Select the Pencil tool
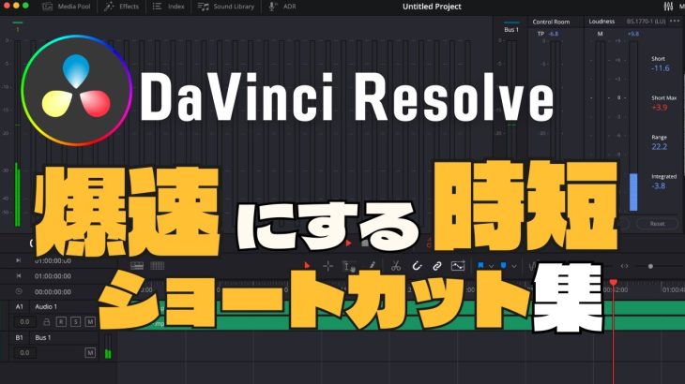The width and height of the screenshot is (685, 384). [372, 265]
